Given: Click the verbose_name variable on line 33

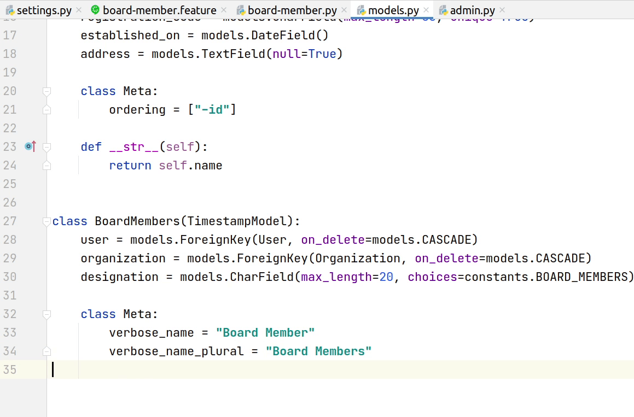Looking at the screenshot, I should pos(151,333).
